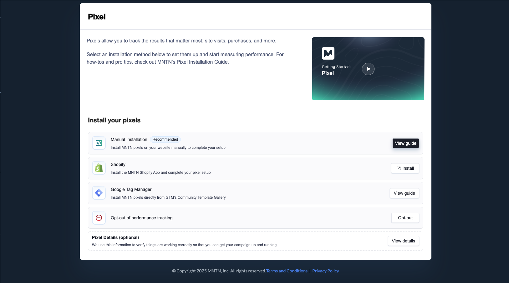
Task: Click the MNTN logo on video card
Action: (328, 53)
